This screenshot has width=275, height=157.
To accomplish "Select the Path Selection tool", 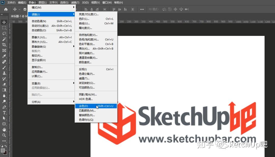I will (x=4, y=118).
